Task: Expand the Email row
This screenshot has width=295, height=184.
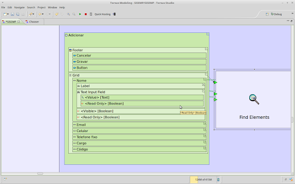Action: pyautogui.click(x=205, y=124)
